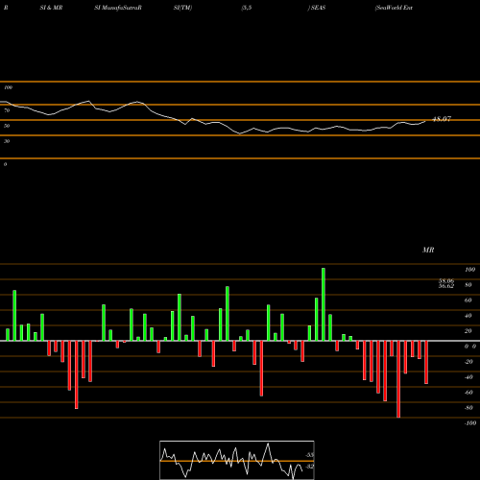Click the MR axis label '20'
Viewport: 480px width, 480px height.
tap(468, 331)
